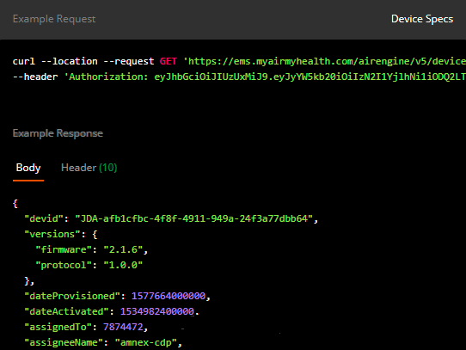Click the assignedTo value 7874472
This screenshot has height=350, width=466.
click(x=123, y=327)
